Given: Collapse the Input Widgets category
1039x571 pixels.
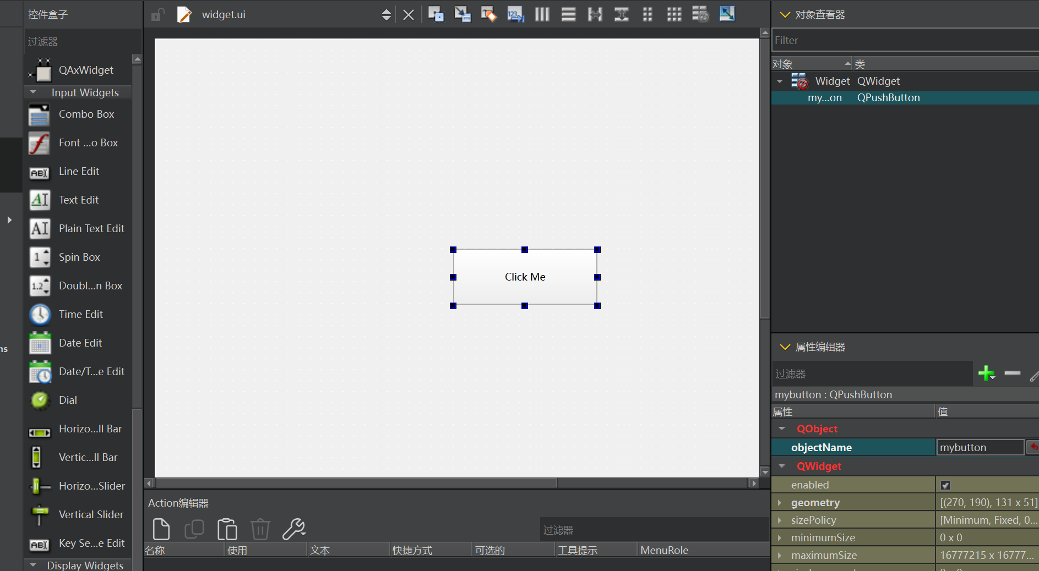Looking at the screenshot, I should click(x=33, y=92).
